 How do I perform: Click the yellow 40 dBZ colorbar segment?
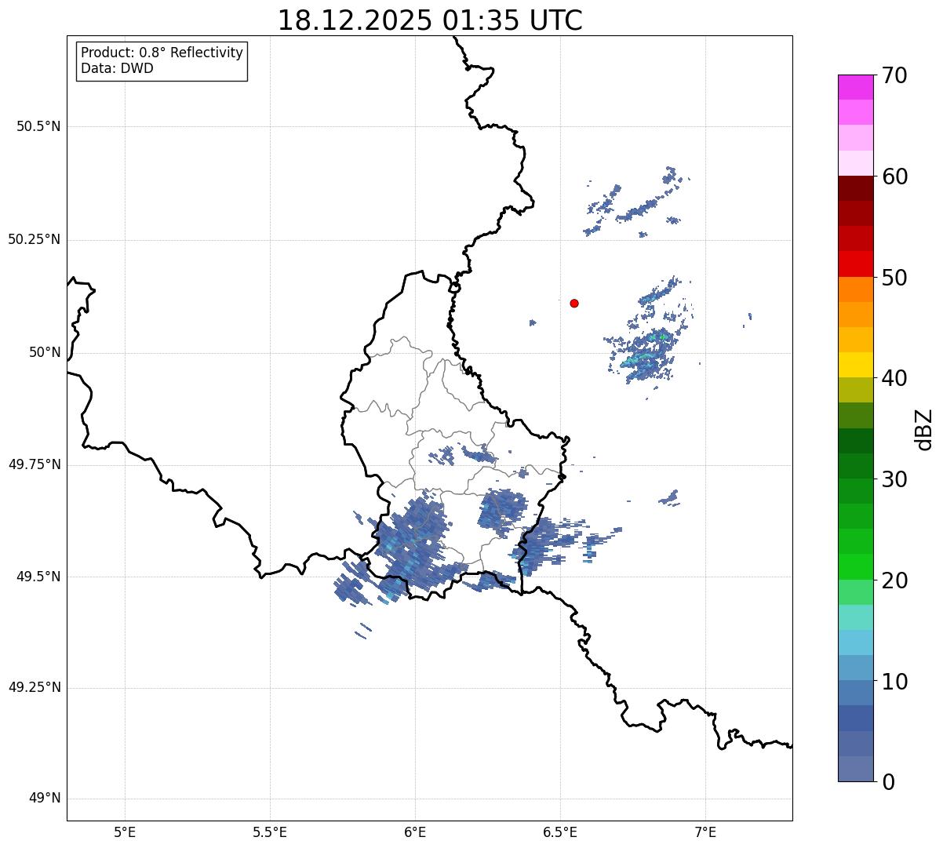(855, 365)
